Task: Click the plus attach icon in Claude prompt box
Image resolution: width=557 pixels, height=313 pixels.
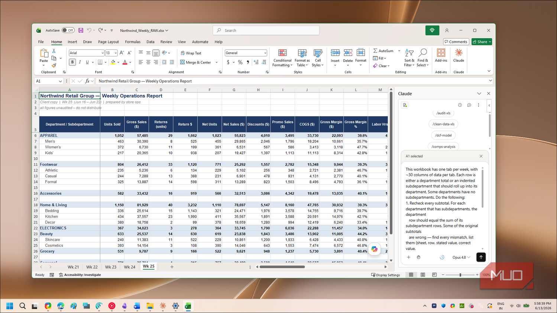Action: coord(409,257)
